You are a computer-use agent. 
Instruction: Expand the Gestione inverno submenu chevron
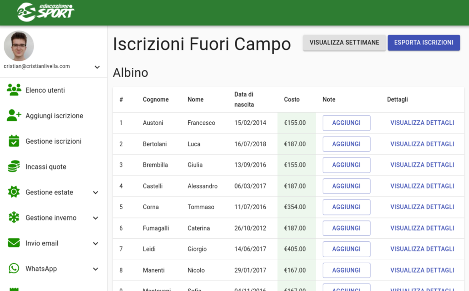point(96,218)
